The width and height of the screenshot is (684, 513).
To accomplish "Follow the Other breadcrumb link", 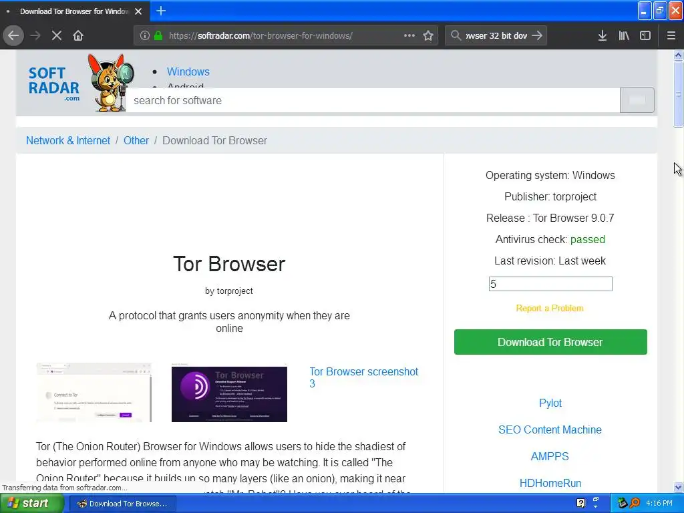I will coord(136,140).
